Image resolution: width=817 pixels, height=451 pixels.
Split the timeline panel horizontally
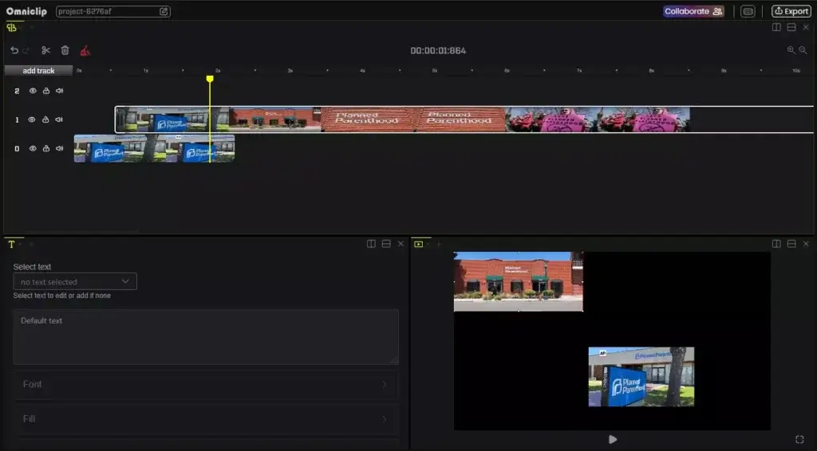[791, 27]
